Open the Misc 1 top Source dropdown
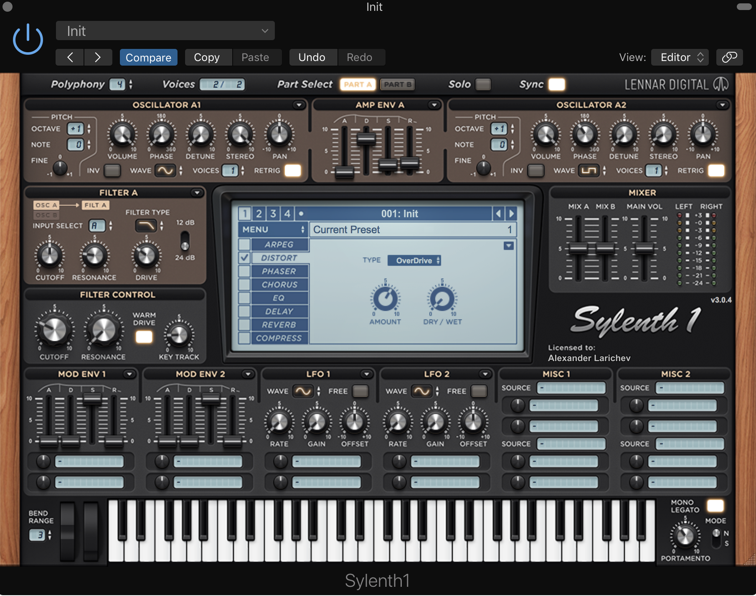 pos(571,388)
